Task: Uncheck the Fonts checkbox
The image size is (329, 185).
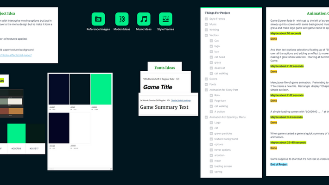Action: 206,85
